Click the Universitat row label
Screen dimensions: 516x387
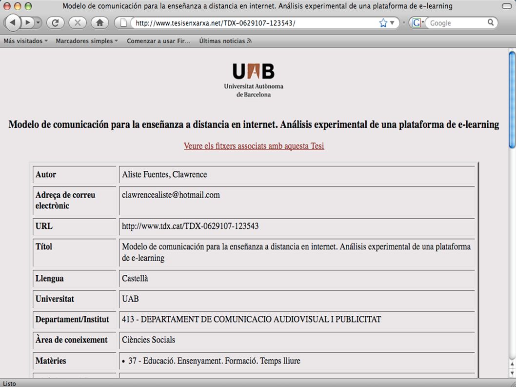(55, 299)
